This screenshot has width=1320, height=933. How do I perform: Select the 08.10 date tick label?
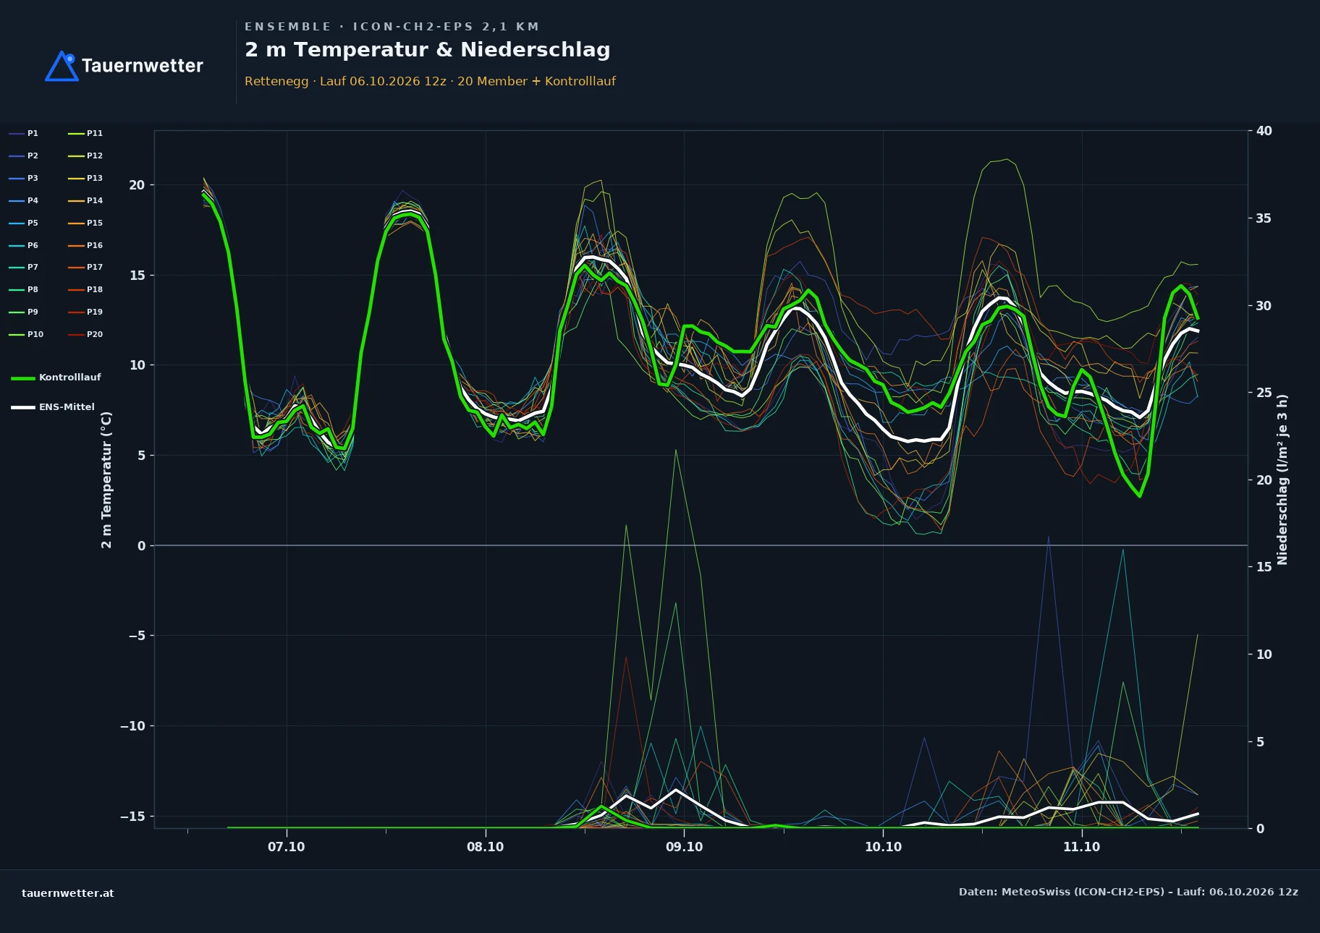485,847
